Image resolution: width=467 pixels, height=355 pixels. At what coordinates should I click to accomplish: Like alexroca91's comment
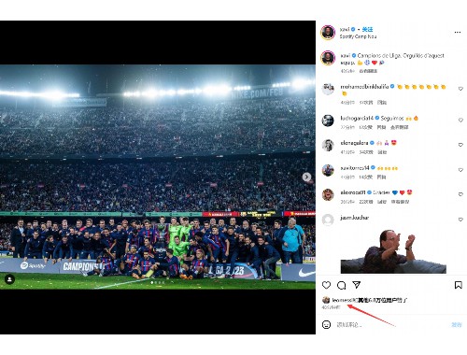point(460,194)
